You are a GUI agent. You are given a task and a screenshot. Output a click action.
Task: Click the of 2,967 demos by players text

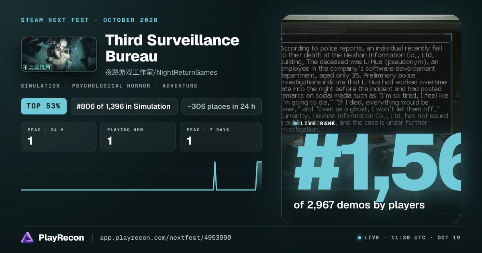(x=359, y=205)
